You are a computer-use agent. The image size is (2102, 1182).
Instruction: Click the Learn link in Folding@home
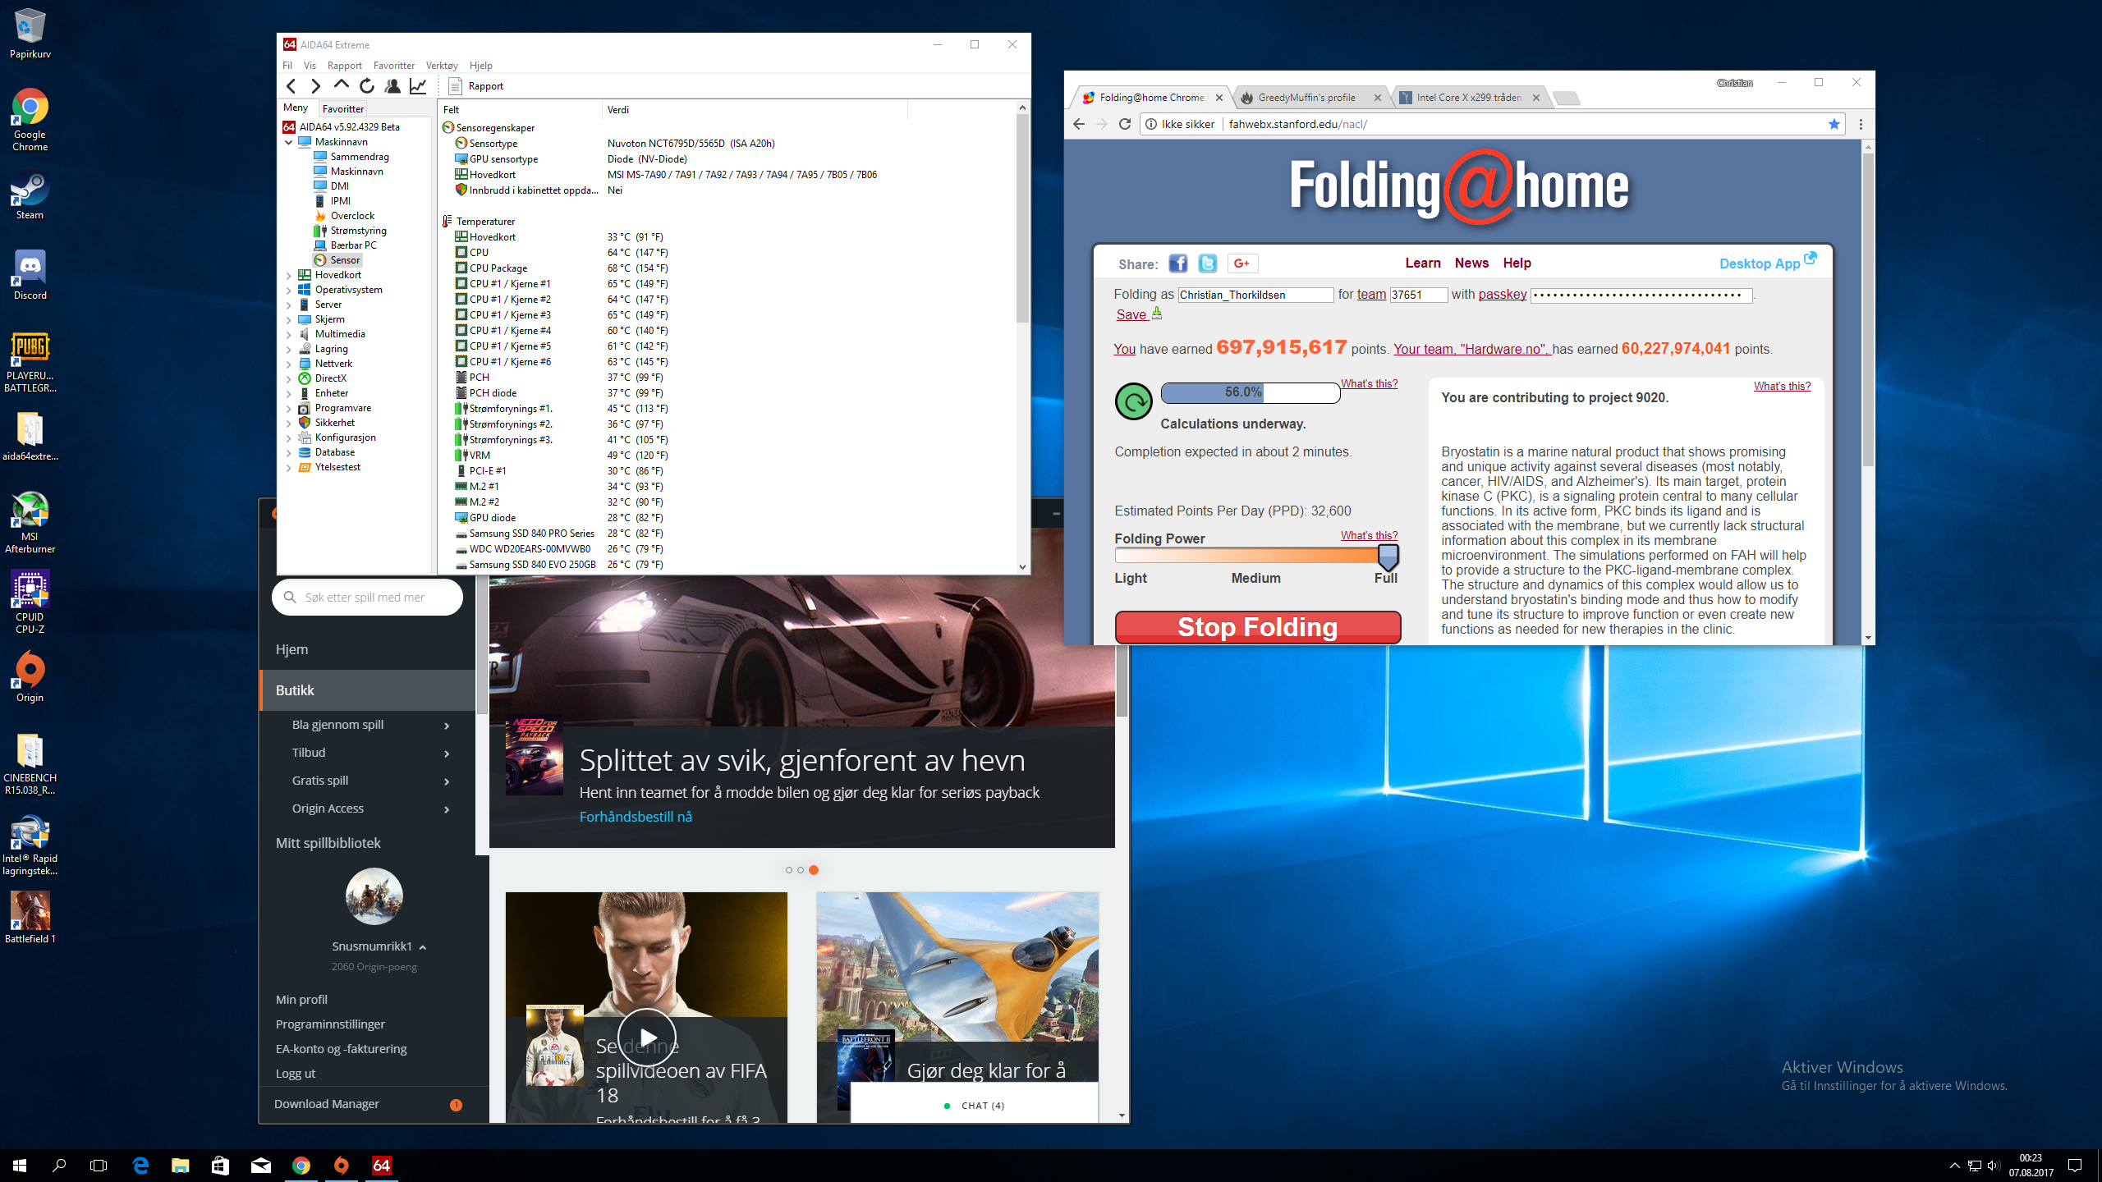point(1423,263)
